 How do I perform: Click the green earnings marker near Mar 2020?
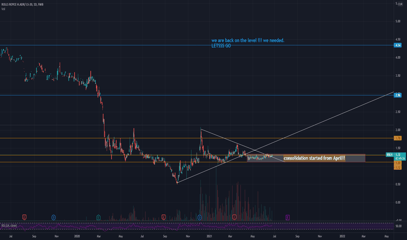coord(98,217)
